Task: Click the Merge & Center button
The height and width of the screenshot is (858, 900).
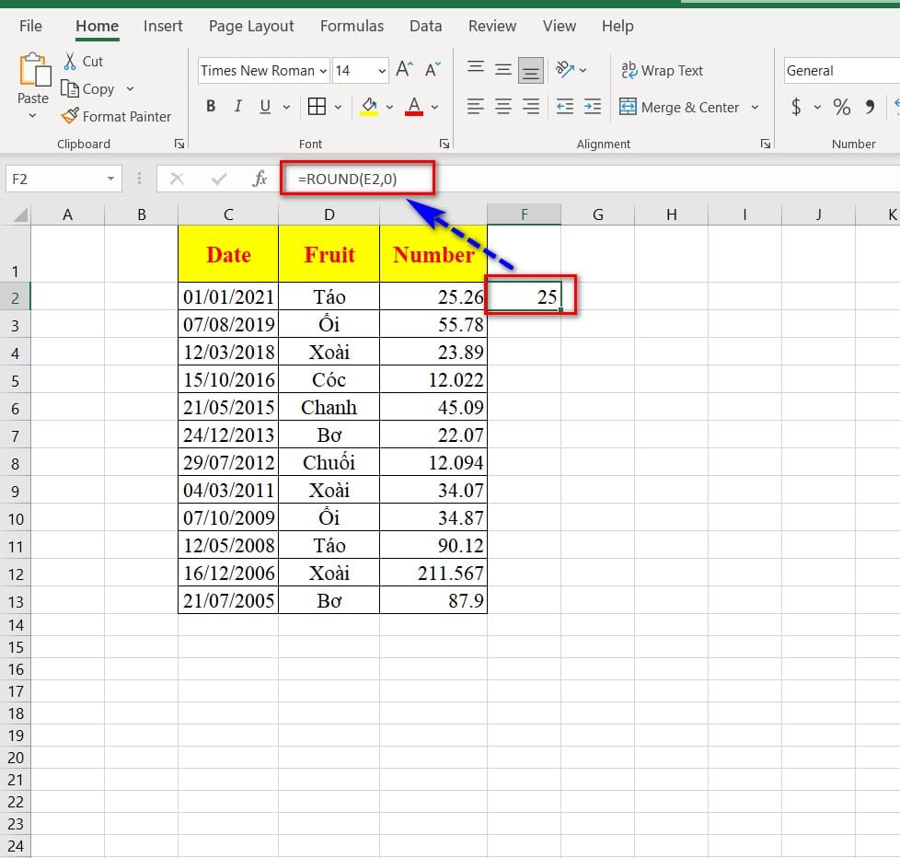Action: [x=679, y=107]
